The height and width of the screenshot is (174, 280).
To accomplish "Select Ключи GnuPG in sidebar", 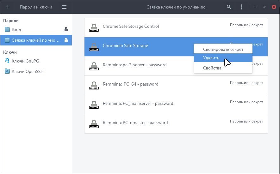I will (x=25, y=61).
